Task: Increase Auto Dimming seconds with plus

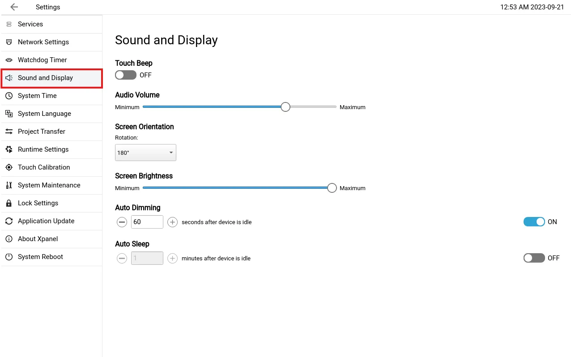Action: [172, 222]
